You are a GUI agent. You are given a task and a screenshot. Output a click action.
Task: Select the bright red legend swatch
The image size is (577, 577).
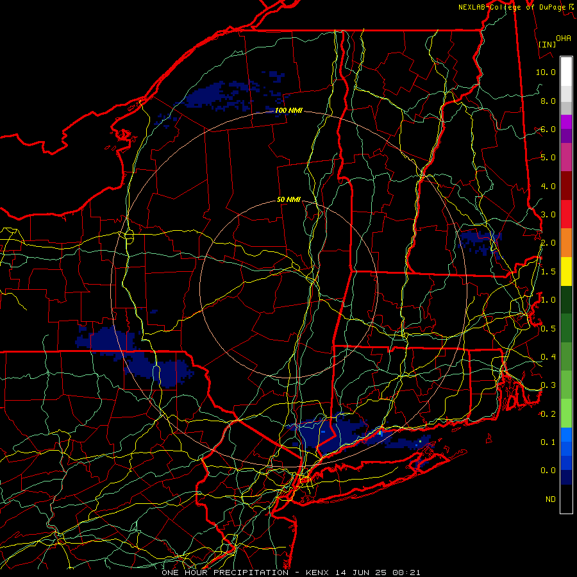[x=566, y=214]
